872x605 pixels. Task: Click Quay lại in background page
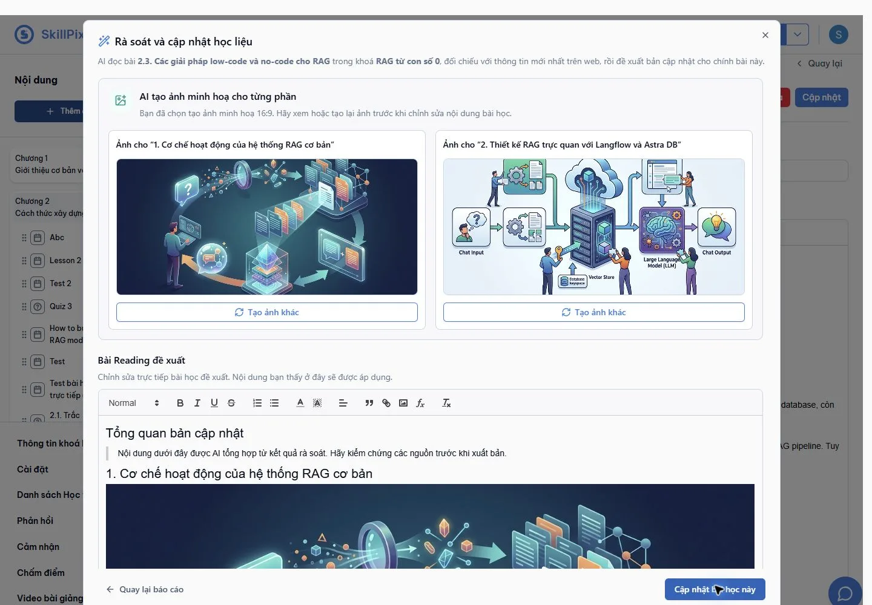coord(819,64)
